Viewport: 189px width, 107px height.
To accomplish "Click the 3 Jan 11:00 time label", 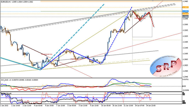I will click(x=27, y=106).
